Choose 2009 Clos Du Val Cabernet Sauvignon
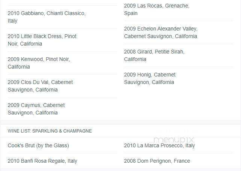 [40, 86]
